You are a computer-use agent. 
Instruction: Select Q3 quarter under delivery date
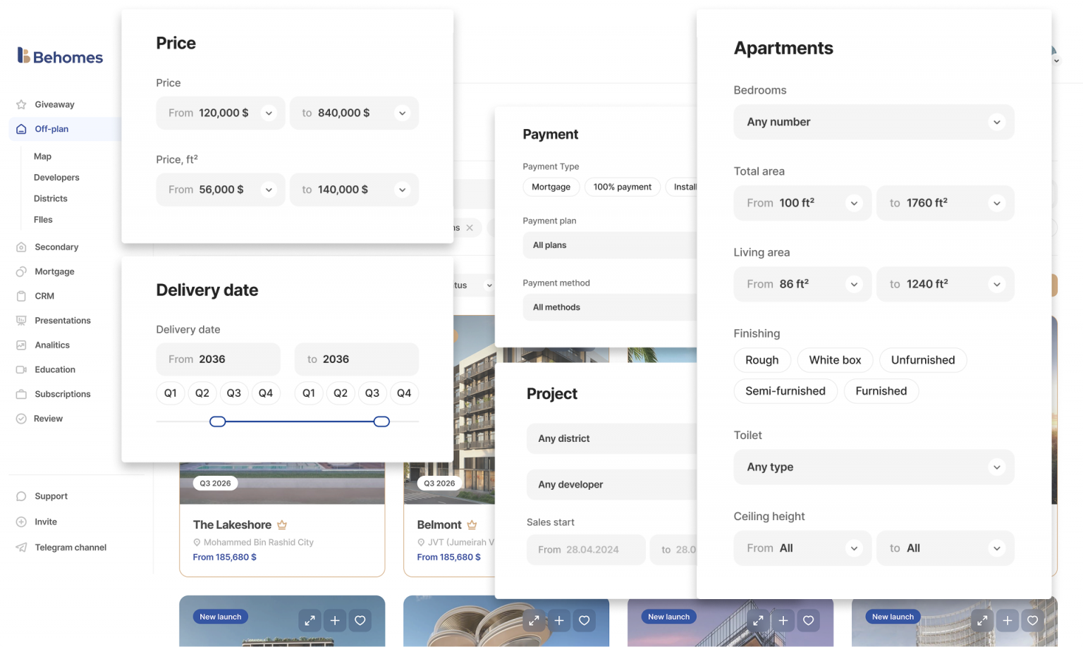tap(233, 393)
